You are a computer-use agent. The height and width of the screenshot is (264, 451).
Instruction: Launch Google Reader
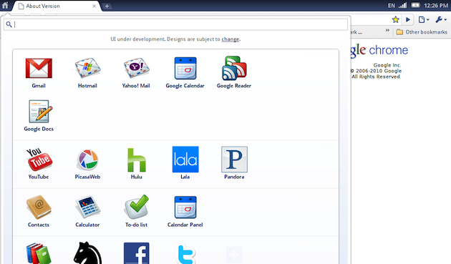[234, 68]
